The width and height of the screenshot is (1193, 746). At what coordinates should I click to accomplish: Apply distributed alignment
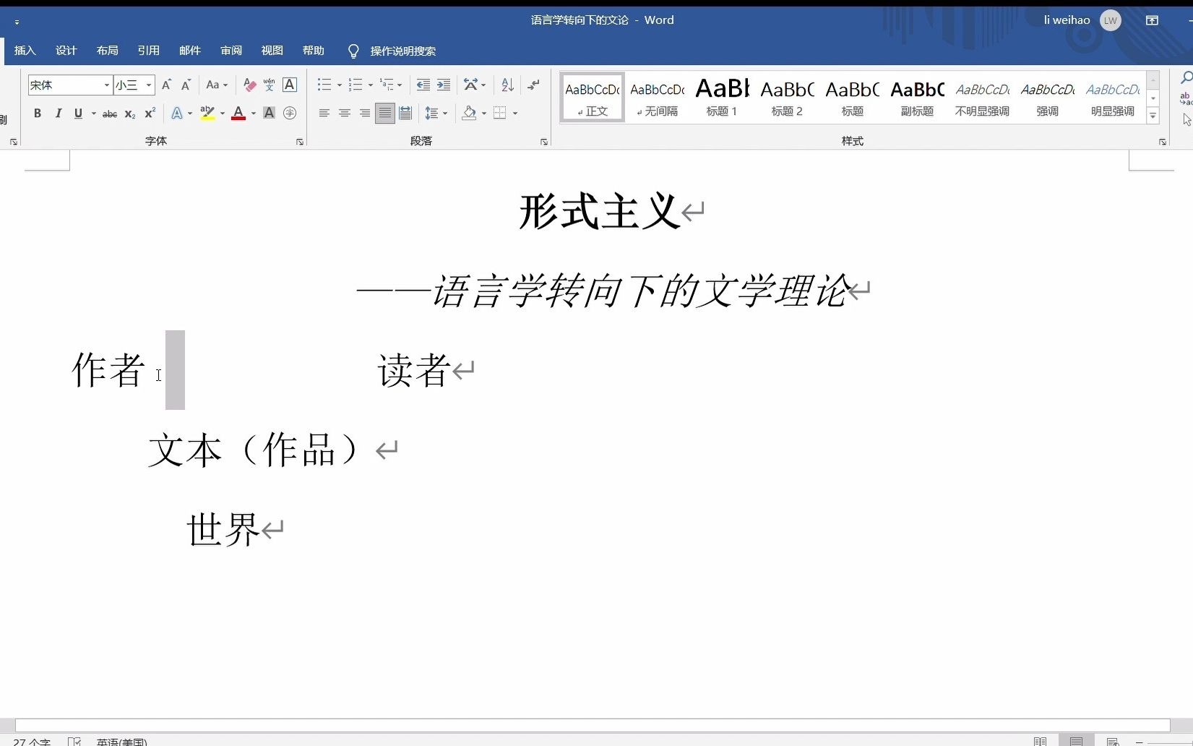coord(405,113)
